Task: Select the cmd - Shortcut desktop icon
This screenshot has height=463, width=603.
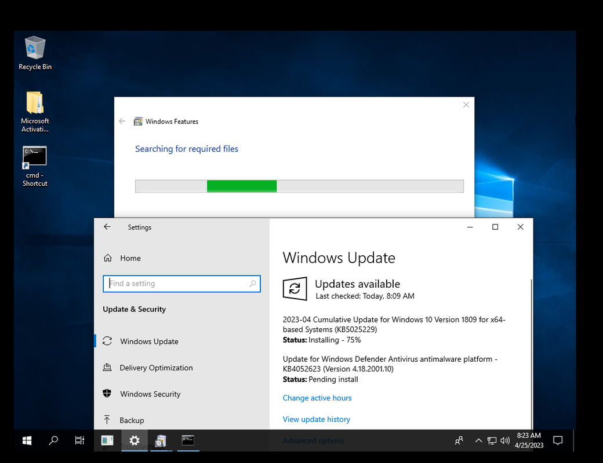Action: pos(35,166)
